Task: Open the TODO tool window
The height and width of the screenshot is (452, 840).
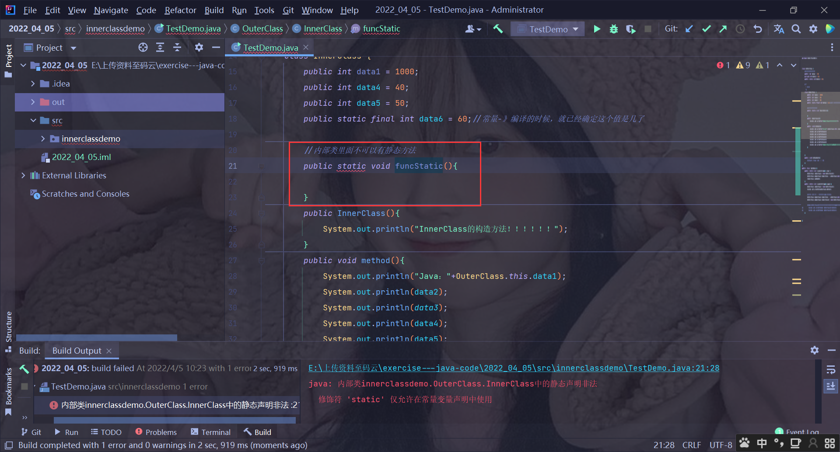Action: (106, 432)
